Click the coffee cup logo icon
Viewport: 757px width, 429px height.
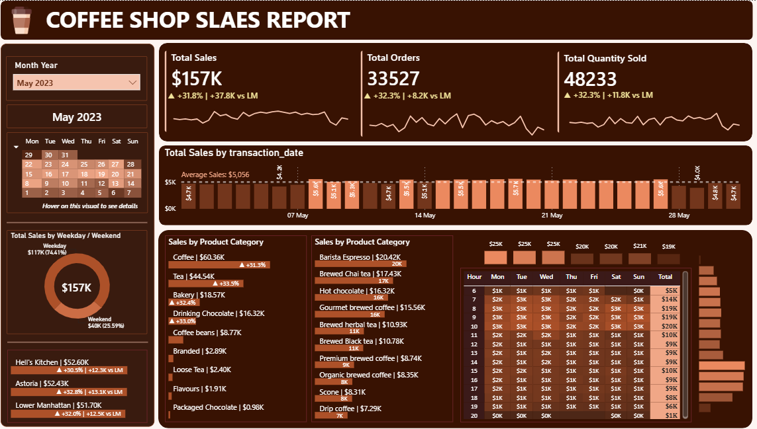coord(21,20)
